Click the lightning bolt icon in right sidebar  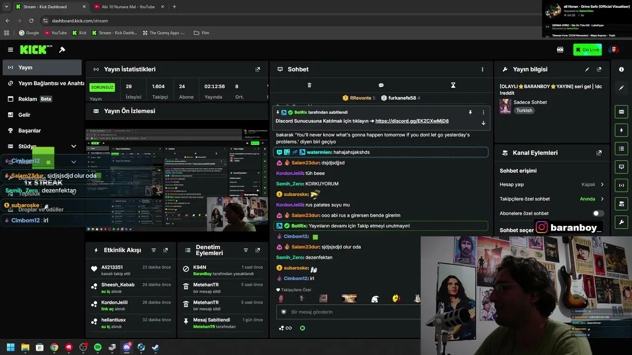click(622, 130)
